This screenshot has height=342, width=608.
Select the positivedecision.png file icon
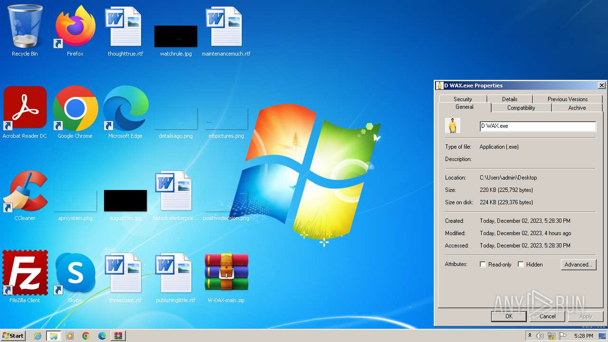click(x=226, y=200)
